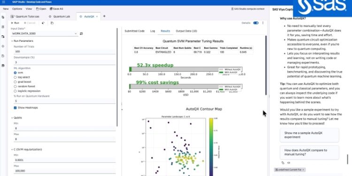Select the grad boost radio button

pos(15,82)
